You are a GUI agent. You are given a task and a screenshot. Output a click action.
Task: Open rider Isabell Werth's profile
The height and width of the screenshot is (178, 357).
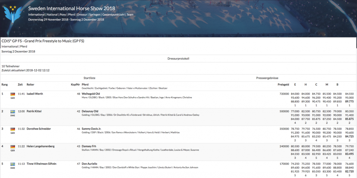[35, 94]
